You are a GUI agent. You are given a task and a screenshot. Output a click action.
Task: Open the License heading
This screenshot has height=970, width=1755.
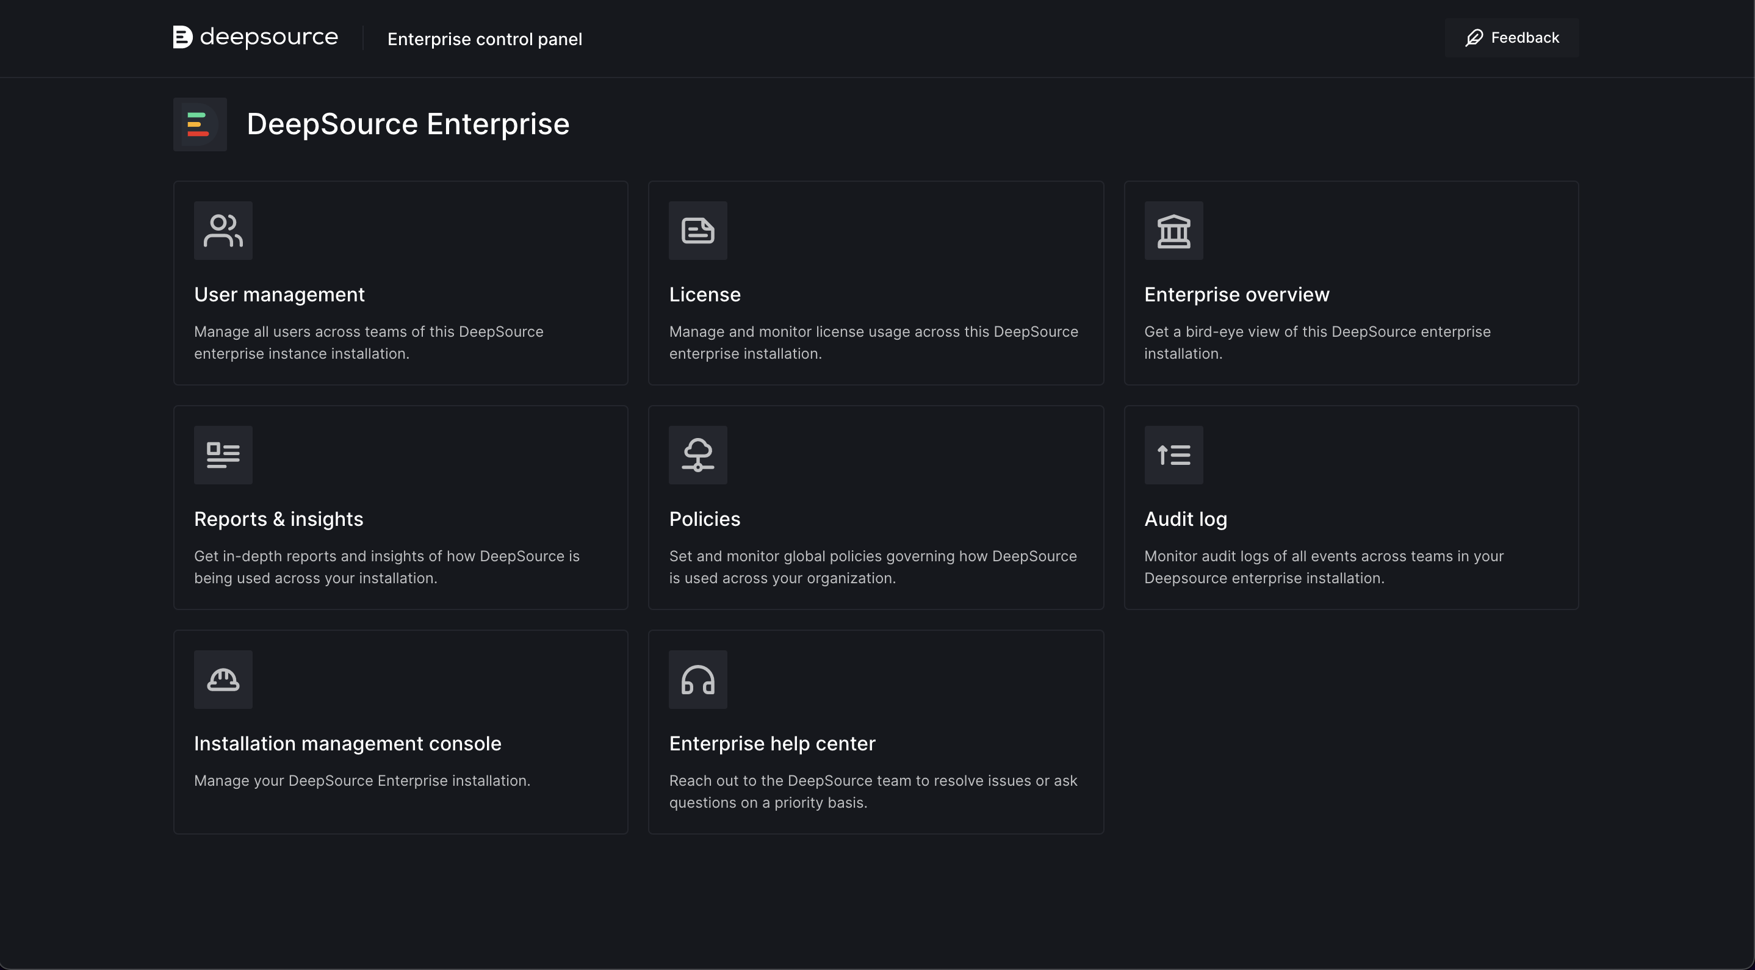coord(704,294)
